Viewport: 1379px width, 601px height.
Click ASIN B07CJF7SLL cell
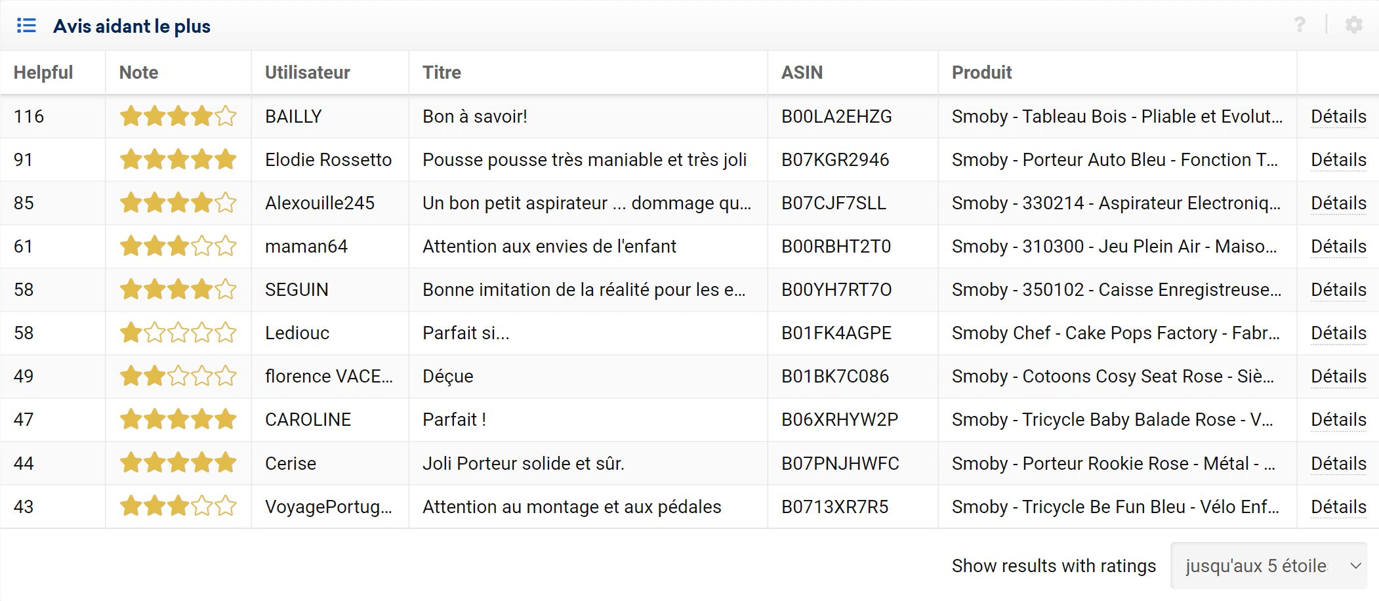pos(833,203)
